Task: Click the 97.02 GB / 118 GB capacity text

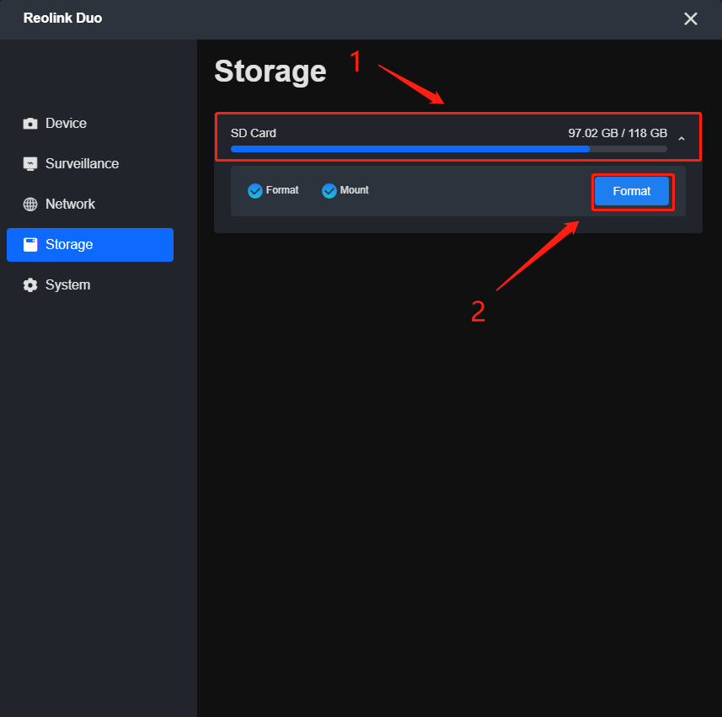Action: (x=618, y=133)
